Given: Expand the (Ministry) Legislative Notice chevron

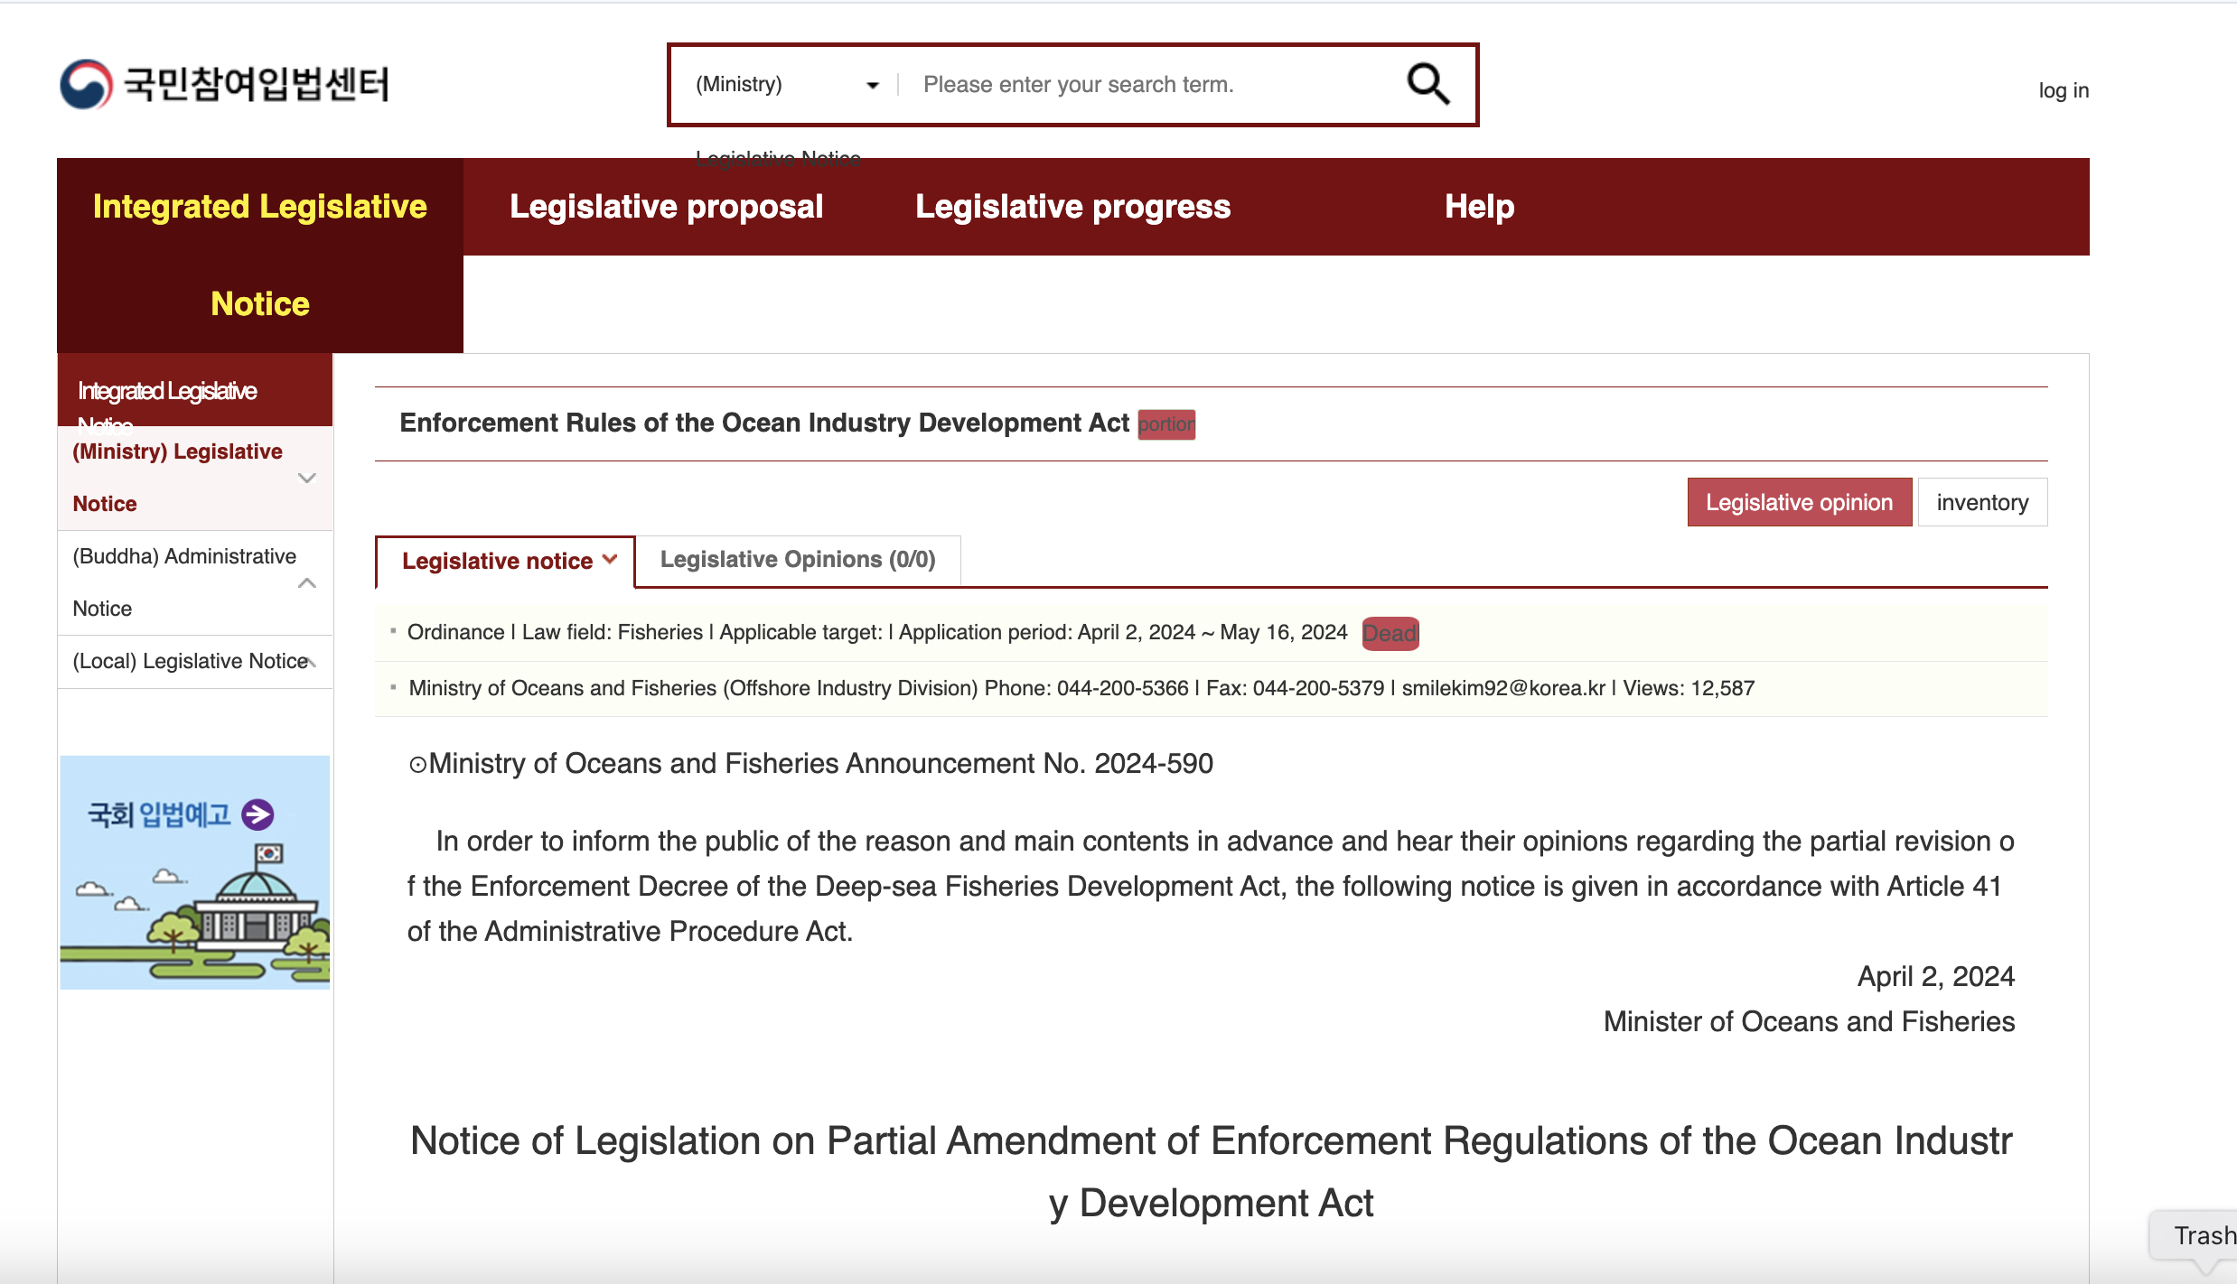Looking at the screenshot, I should pos(307,478).
